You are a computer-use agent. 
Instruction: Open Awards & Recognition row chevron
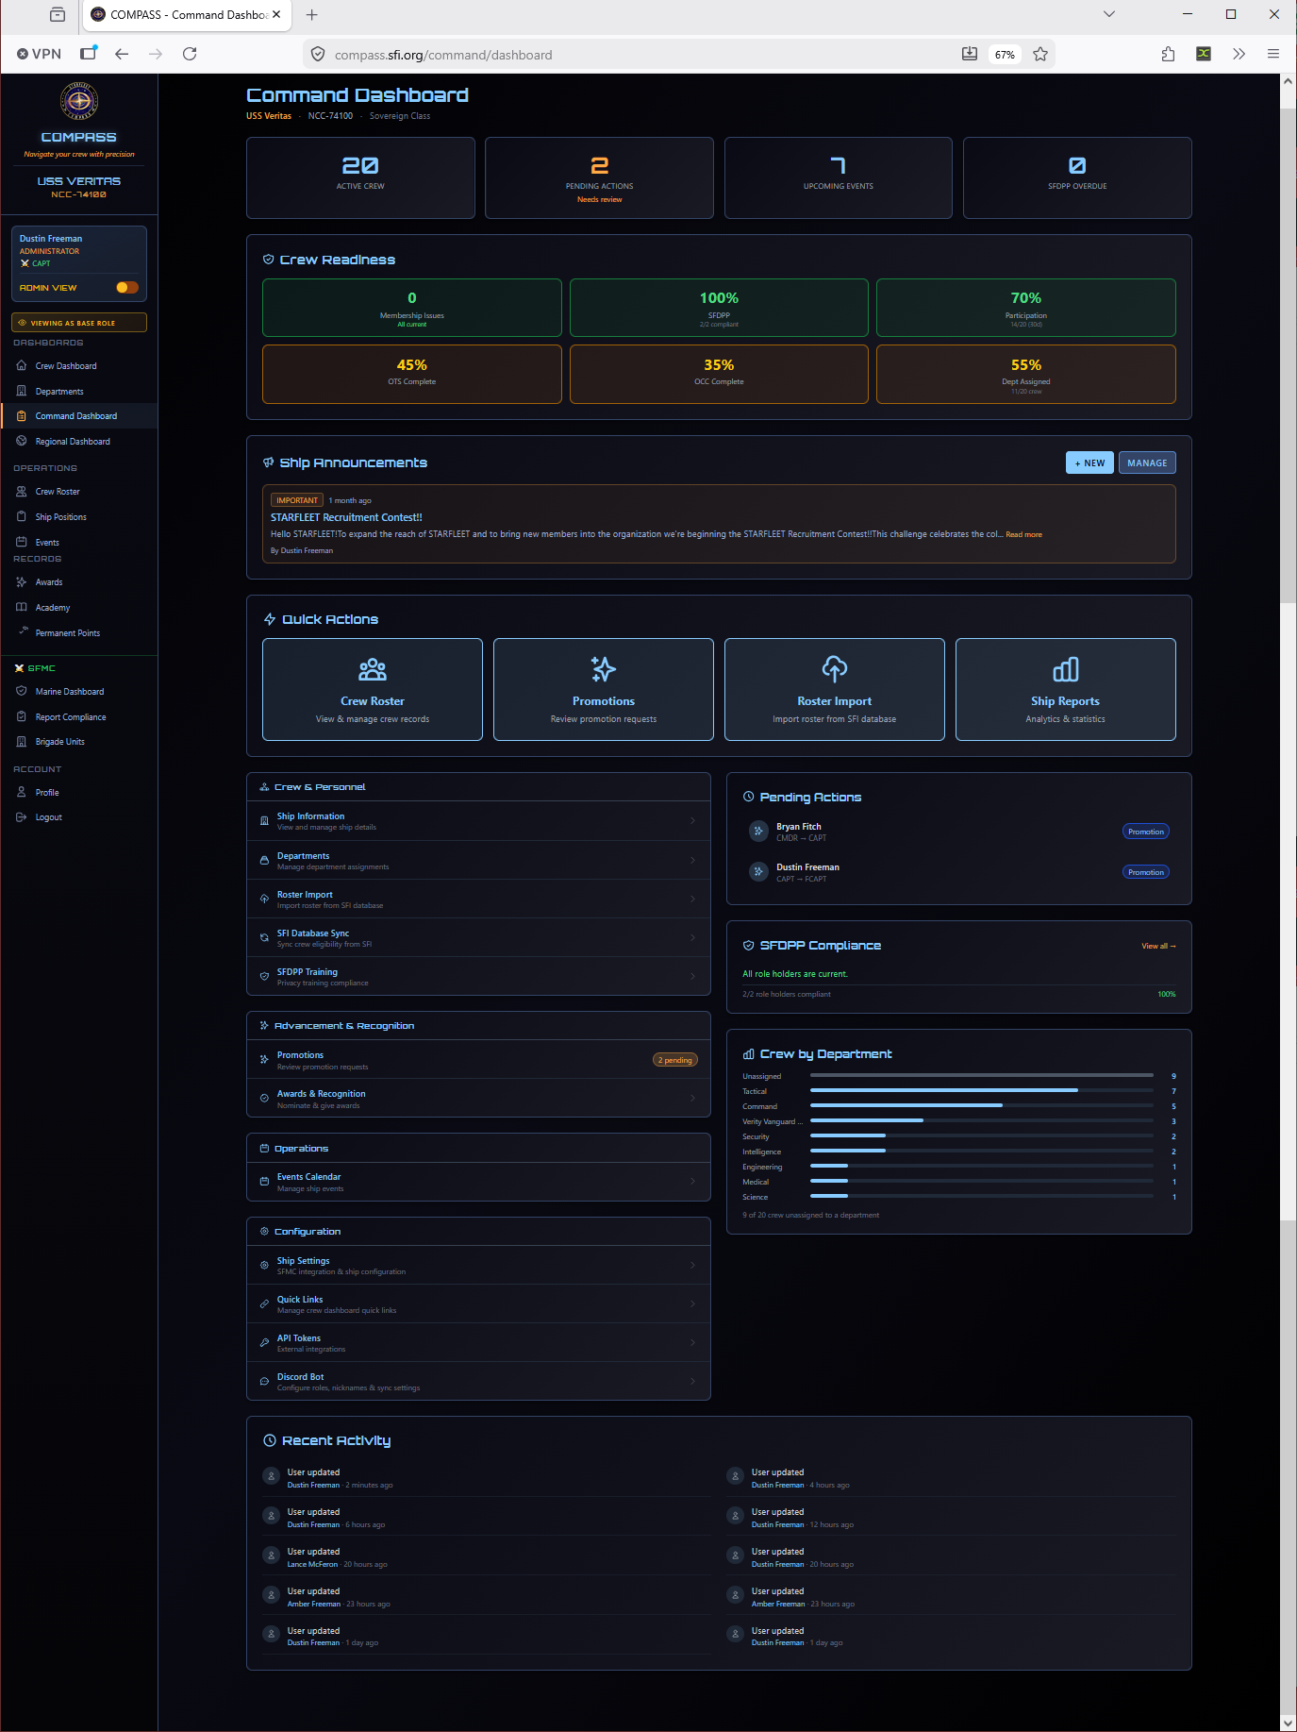tap(693, 1098)
